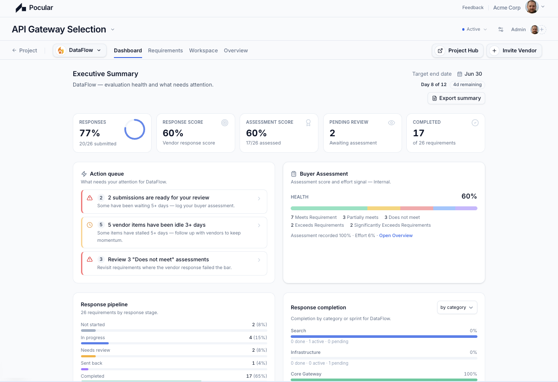Click the Not started pipeline row label
The height and width of the screenshot is (382, 558).
pos(93,325)
